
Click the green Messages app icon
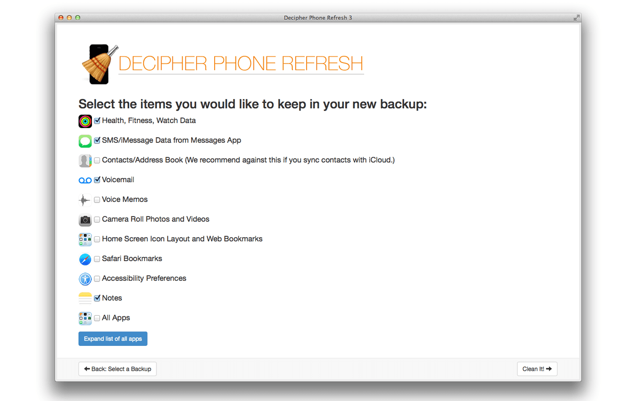[x=85, y=141]
